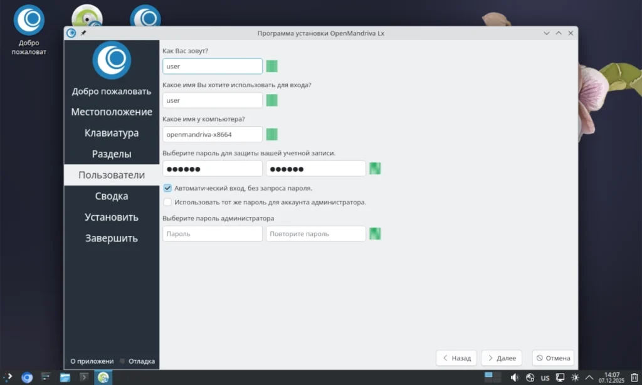Open the disc installer desktop icon
Viewport: 642px width, 385px height.
87,16
